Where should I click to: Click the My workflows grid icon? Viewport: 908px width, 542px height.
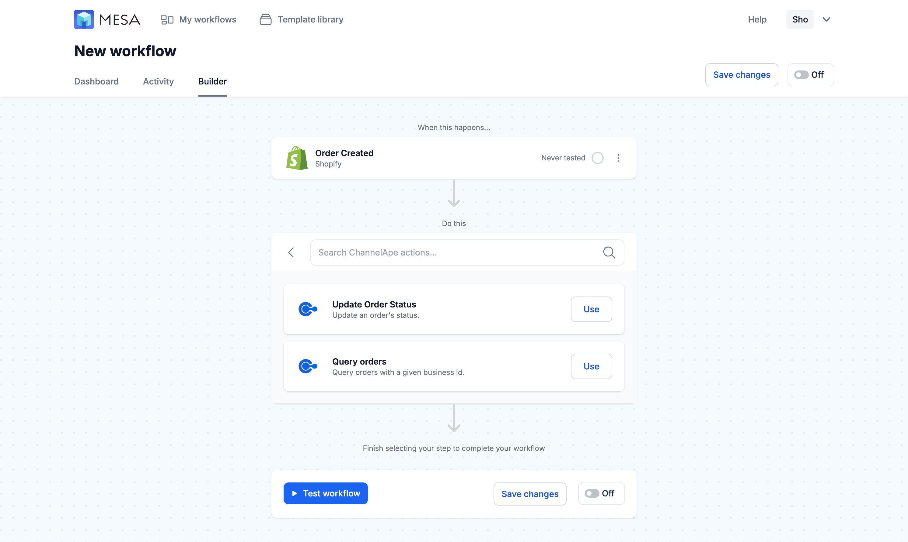tap(167, 20)
